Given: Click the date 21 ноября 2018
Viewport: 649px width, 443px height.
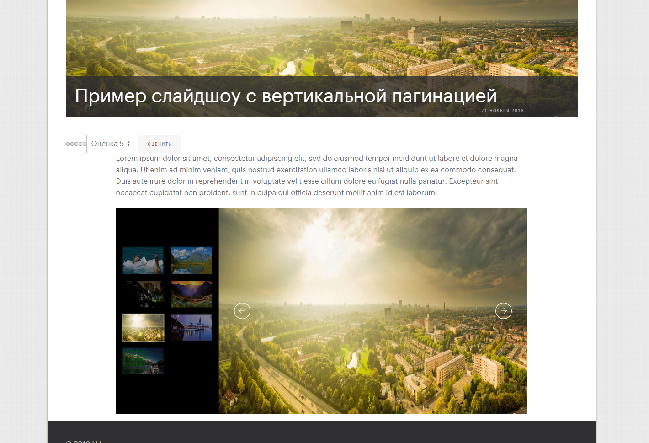Looking at the screenshot, I should click(x=502, y=111).
